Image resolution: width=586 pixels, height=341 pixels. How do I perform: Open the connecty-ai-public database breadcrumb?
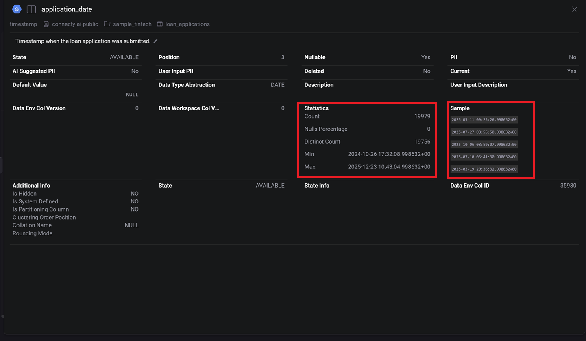pyautogui.click(x=75, y=24)
